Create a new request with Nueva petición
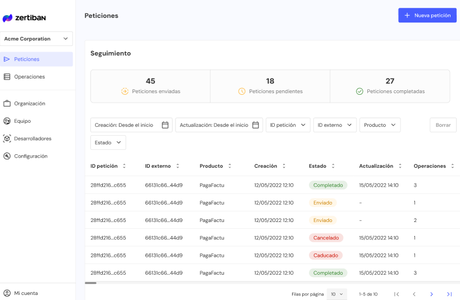The width and height of the screenshot is (460, 300). pyautogui.click(x=427, y=15)
